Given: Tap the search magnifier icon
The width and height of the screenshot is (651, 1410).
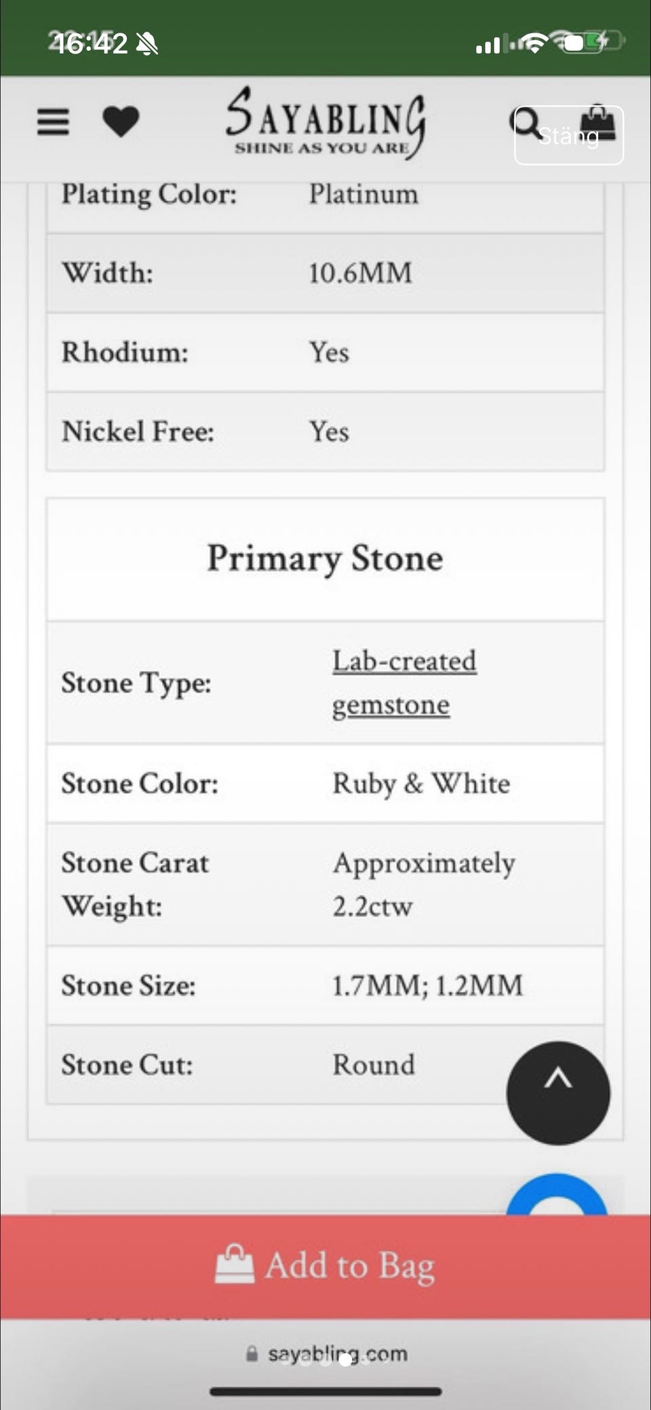Looking at the screenshot, I should 526,123.
